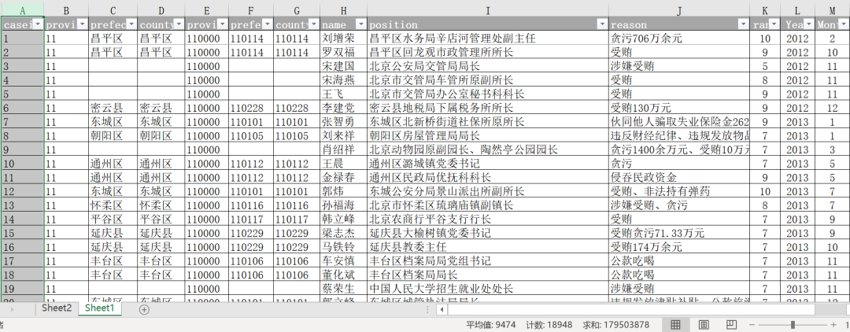850x332 pixels.
Task: Open the filter dropdown in column E header
Action: (222, 24)
